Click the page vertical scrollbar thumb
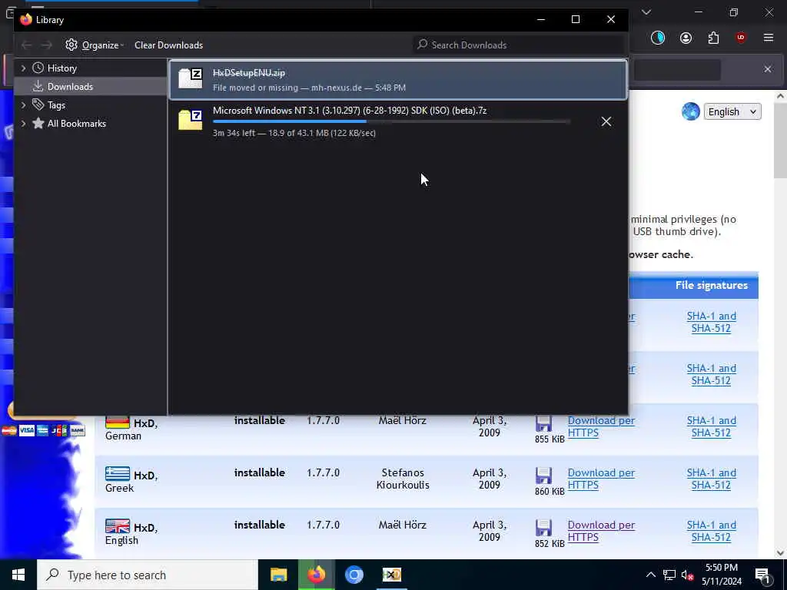Image resolution: width=787 pixels, height=590 pixels. tap(781, 141)
